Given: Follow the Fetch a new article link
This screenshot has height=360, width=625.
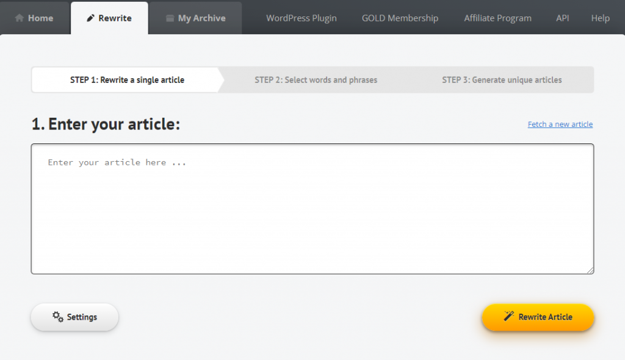Looking at the screenshot, I should (x=560, y=124).
